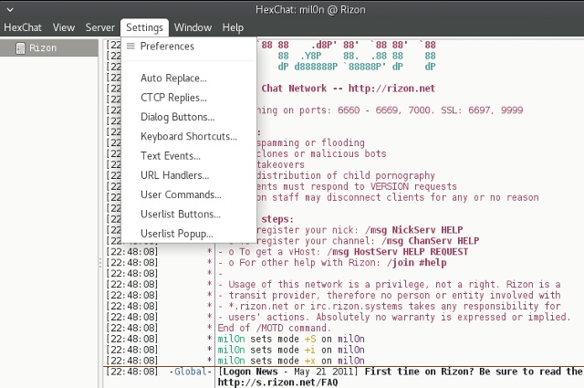Open Userlist Buttons... editor
The image size is (584, 388).
pos(189,214)
